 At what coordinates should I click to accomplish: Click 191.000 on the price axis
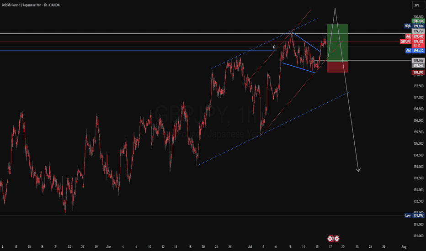[x=418, y=236]
